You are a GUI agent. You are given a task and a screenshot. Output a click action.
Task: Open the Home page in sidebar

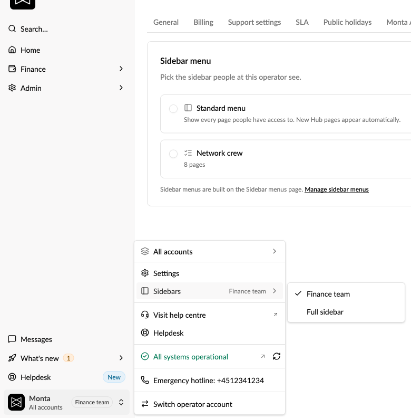[66, 50]
